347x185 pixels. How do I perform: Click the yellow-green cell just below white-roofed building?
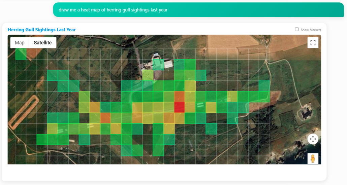coord(148,75)
